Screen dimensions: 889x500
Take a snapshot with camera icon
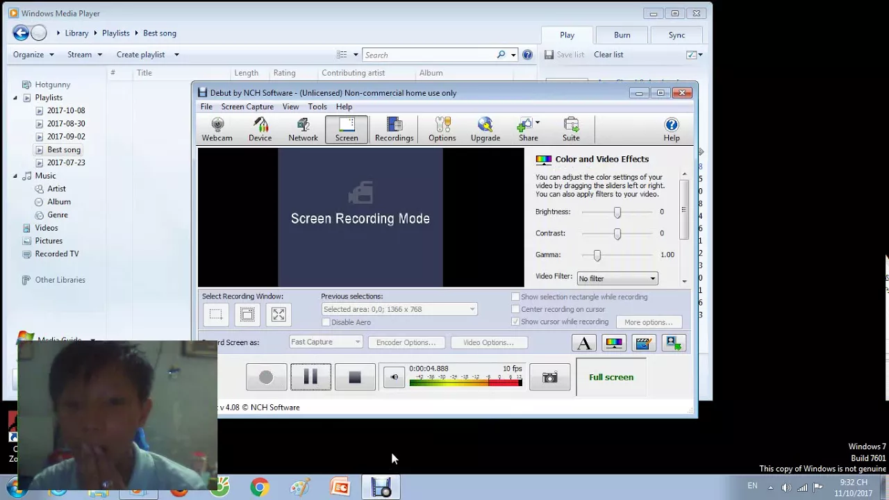pyautogui.click(x=549, y=377)
